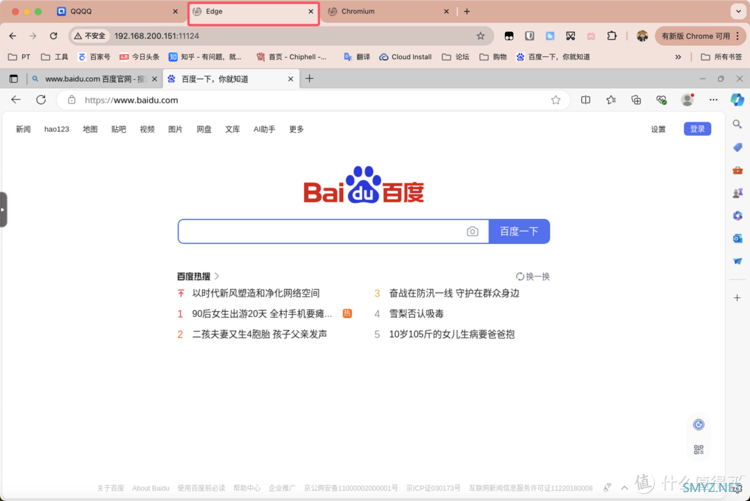Click Edge back arrow
The height and width of the screenshot is (501, 750).
pyautogui.click(x=16, y=99)
